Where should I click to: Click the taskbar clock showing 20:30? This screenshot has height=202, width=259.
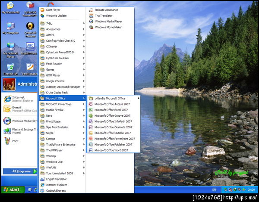pyautogui.click(x=251, y=190)
